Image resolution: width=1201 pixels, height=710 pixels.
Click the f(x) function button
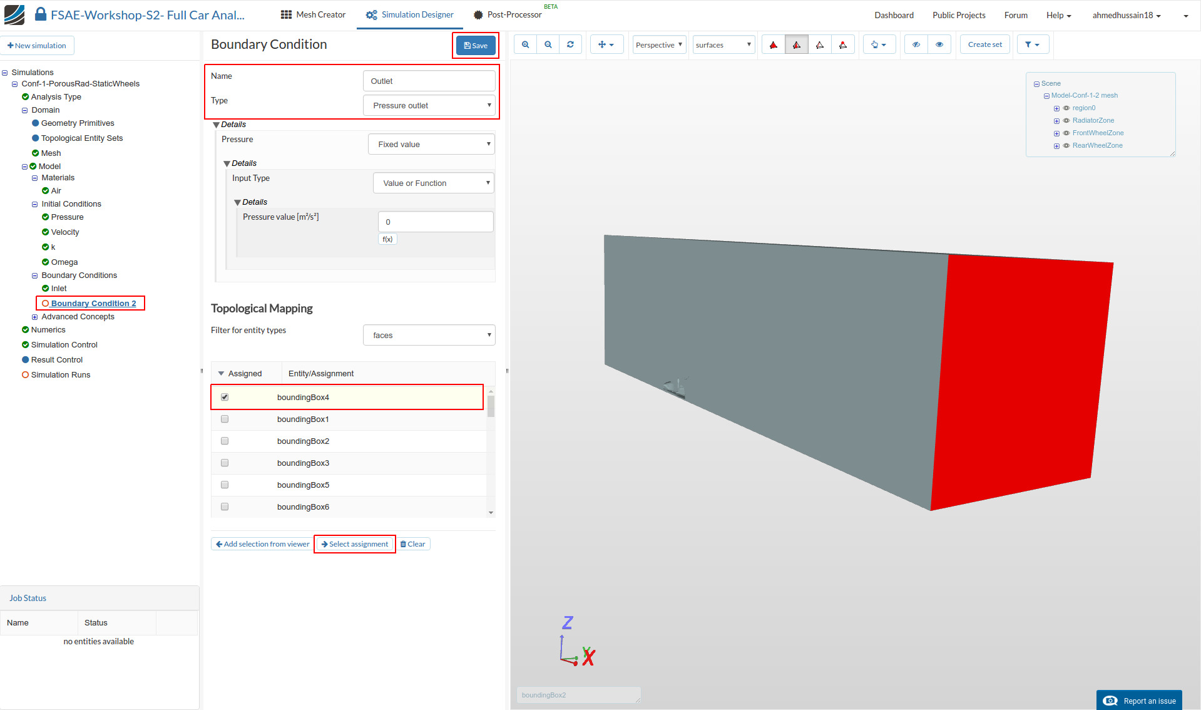[387, 239]
